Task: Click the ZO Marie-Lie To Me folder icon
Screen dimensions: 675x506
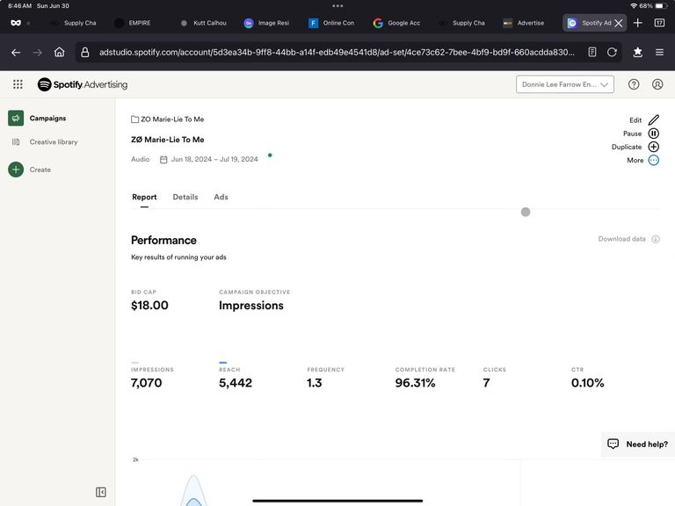Action: pyautogui.click(x=134, y=119)
